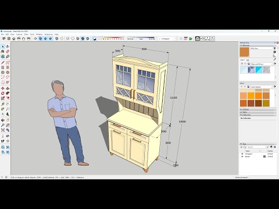
Task: Open the Camera menu
Action: click(19, 34)
